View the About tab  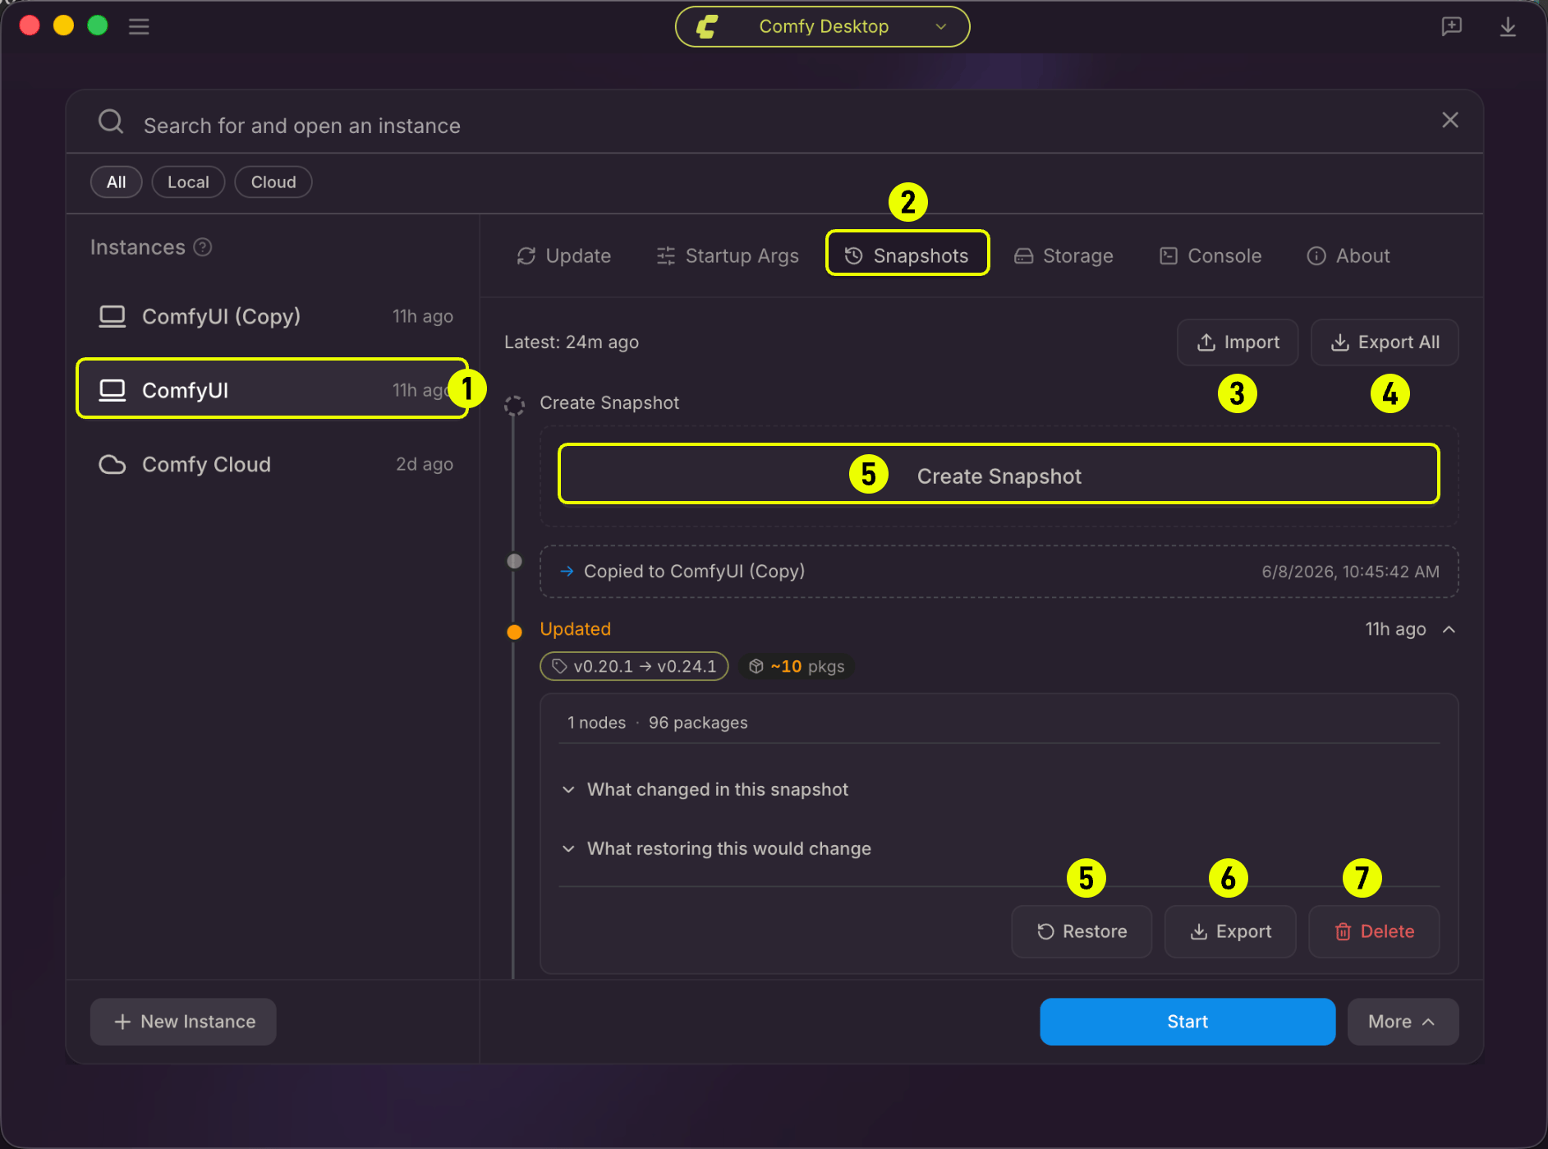[x=1348, y=256]
